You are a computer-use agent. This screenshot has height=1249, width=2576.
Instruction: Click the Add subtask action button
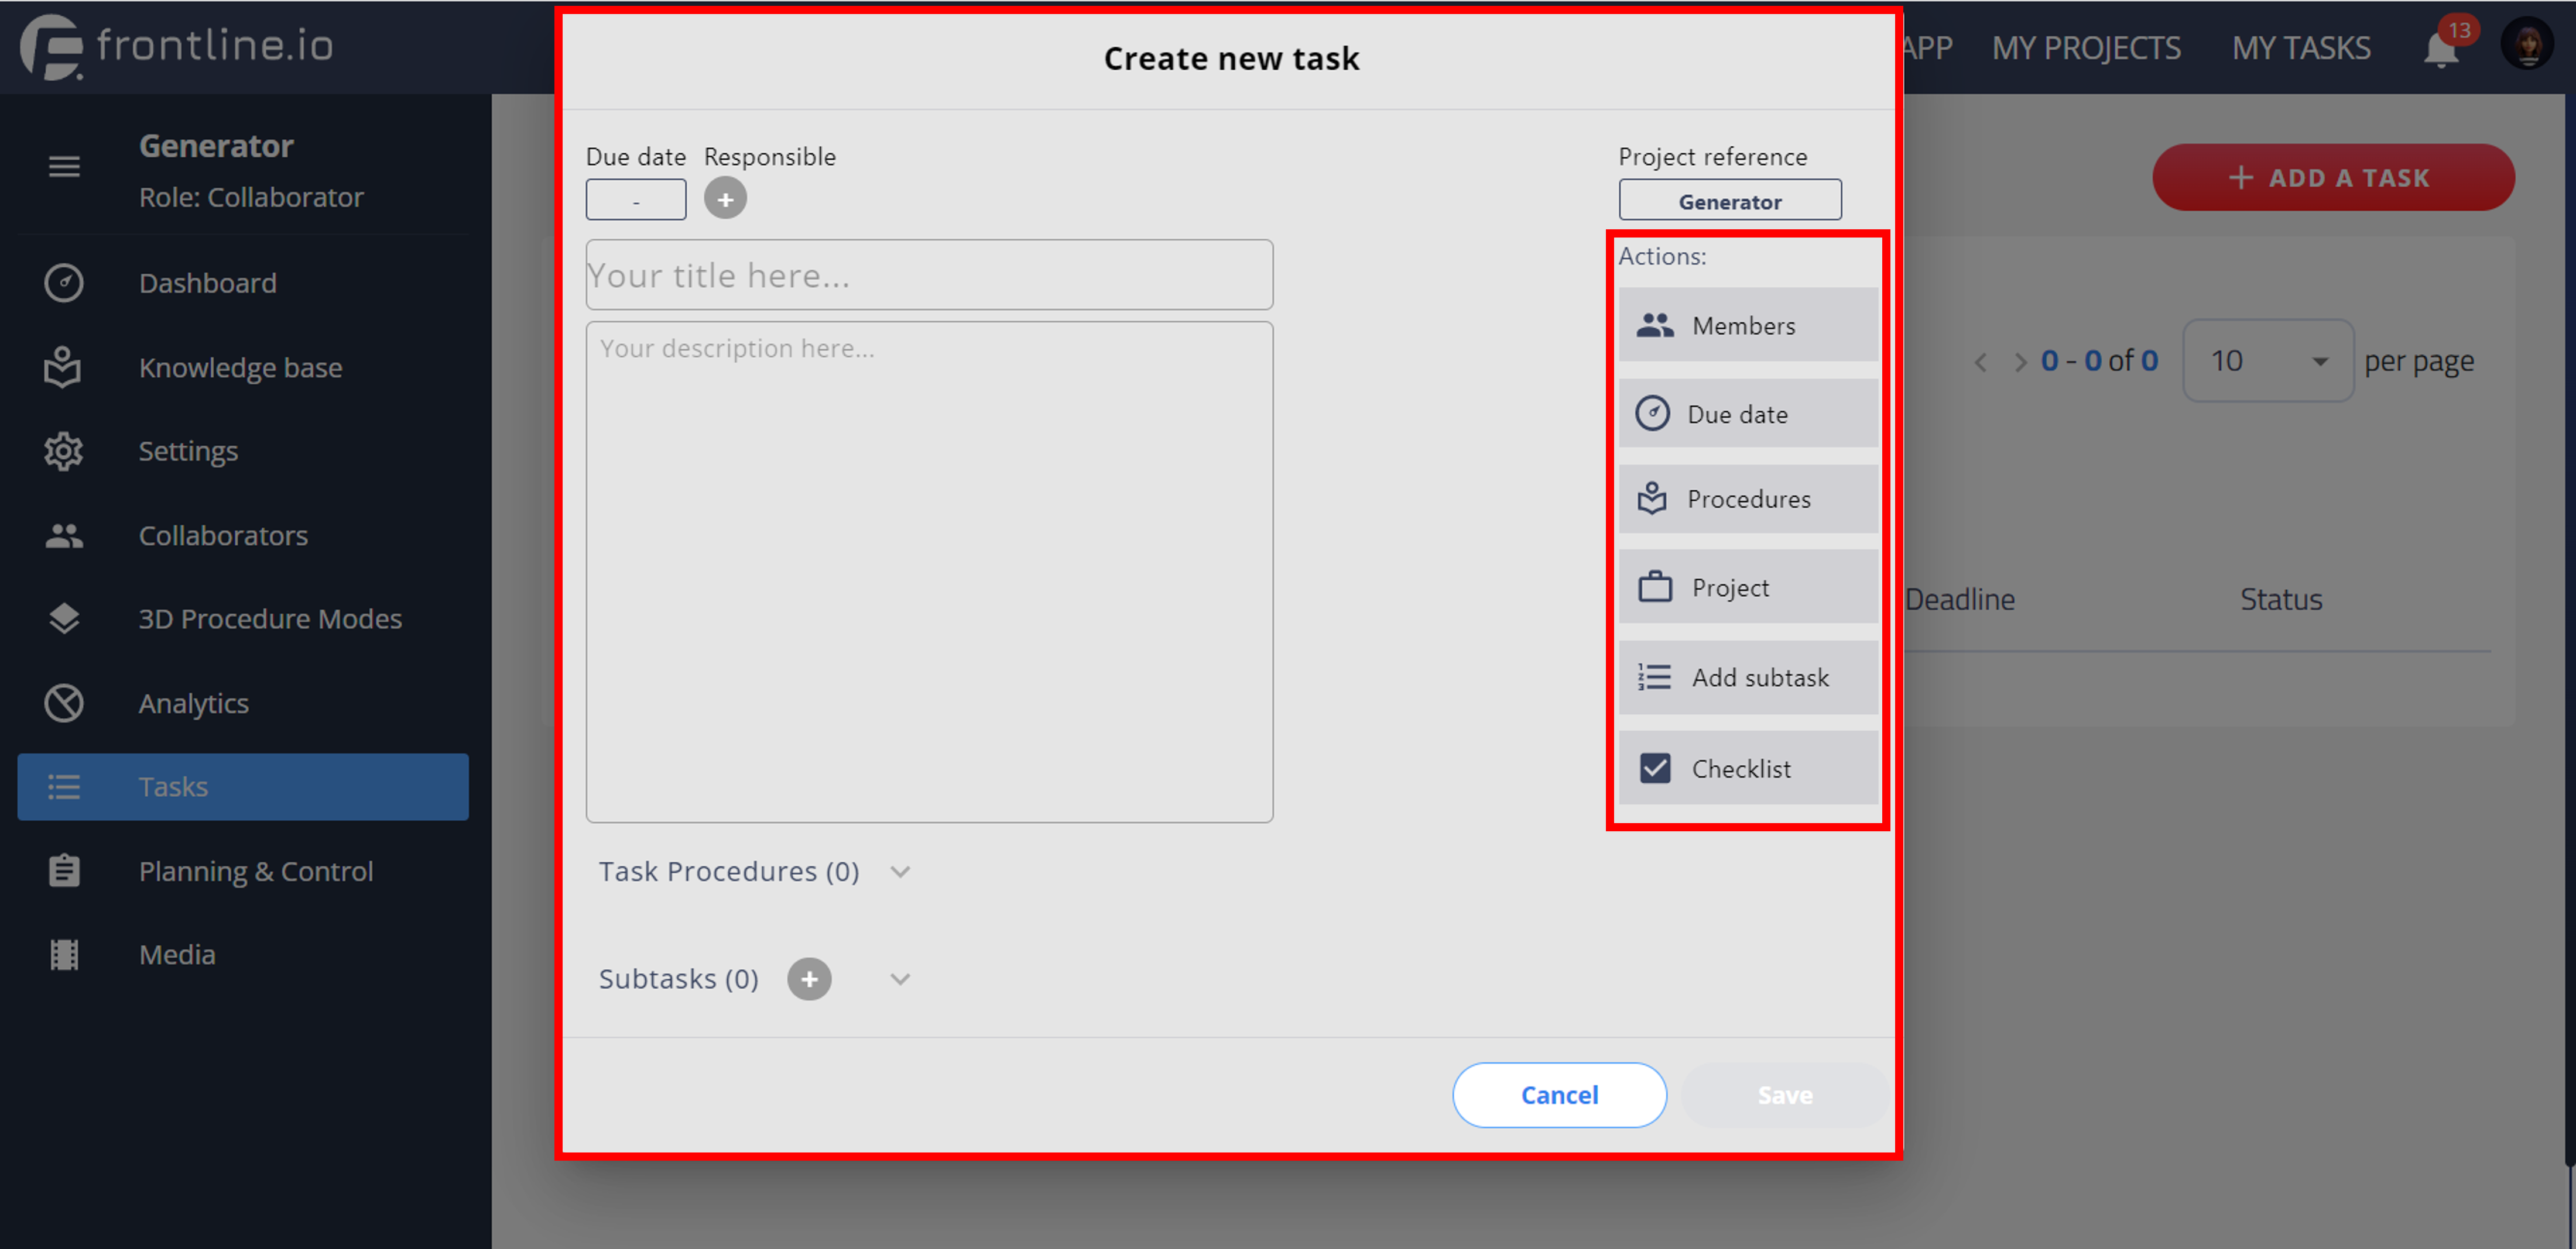(x=1748, y=677)
